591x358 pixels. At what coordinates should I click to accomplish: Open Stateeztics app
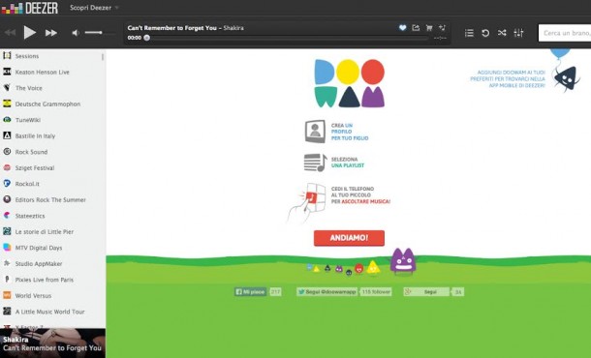(x=30, y=216)
